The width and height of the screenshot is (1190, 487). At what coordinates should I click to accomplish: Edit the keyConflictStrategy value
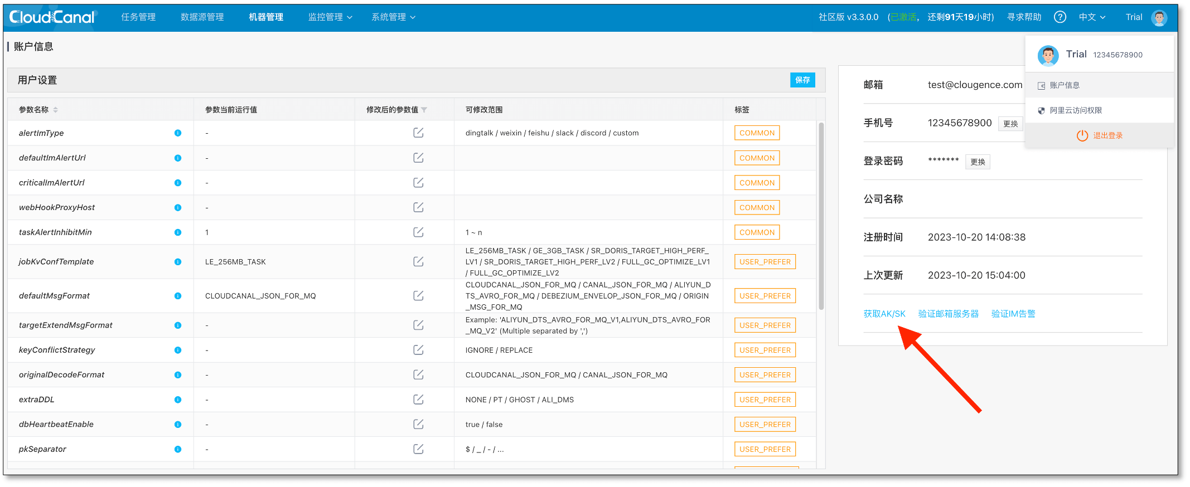tap(418, 350)
